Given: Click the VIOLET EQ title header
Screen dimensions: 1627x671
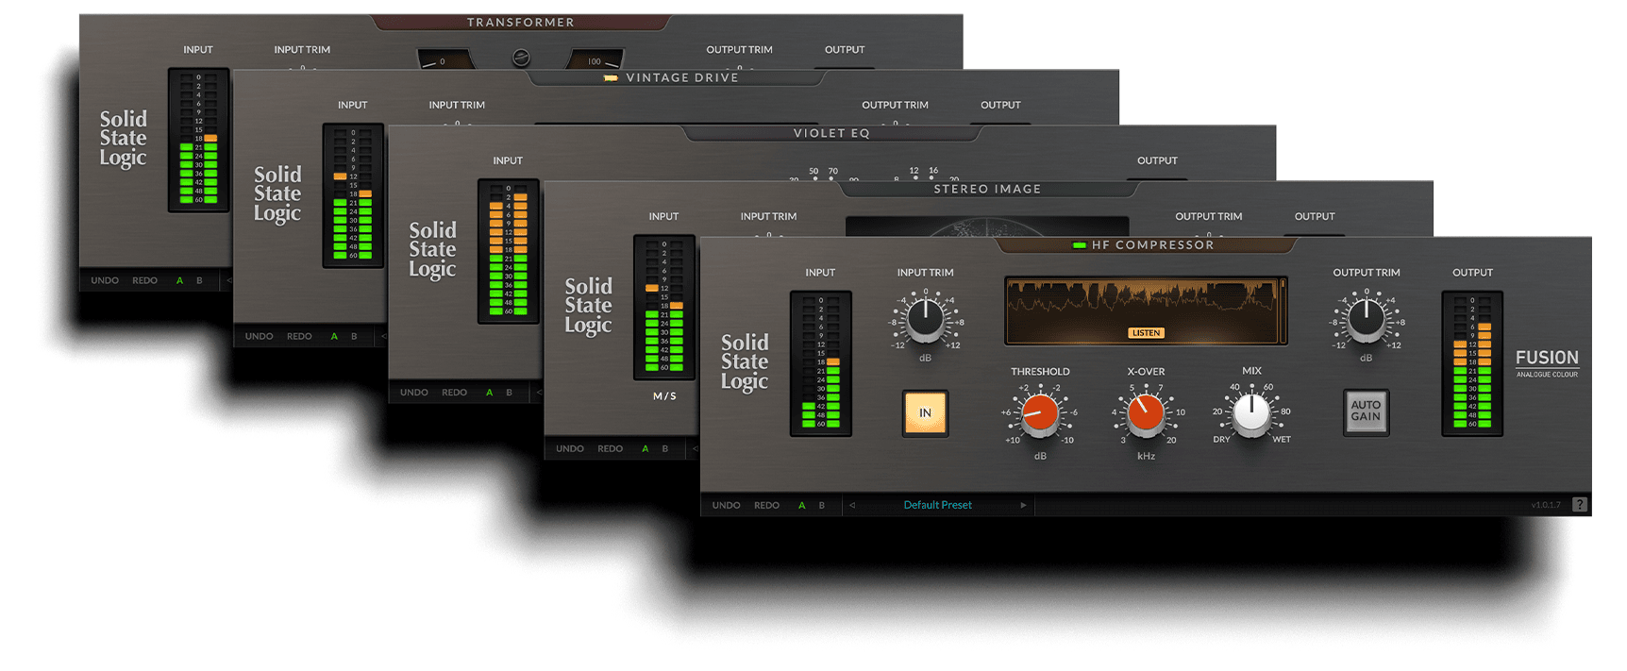Looking at the screenshot, I should tap(831, 133).
